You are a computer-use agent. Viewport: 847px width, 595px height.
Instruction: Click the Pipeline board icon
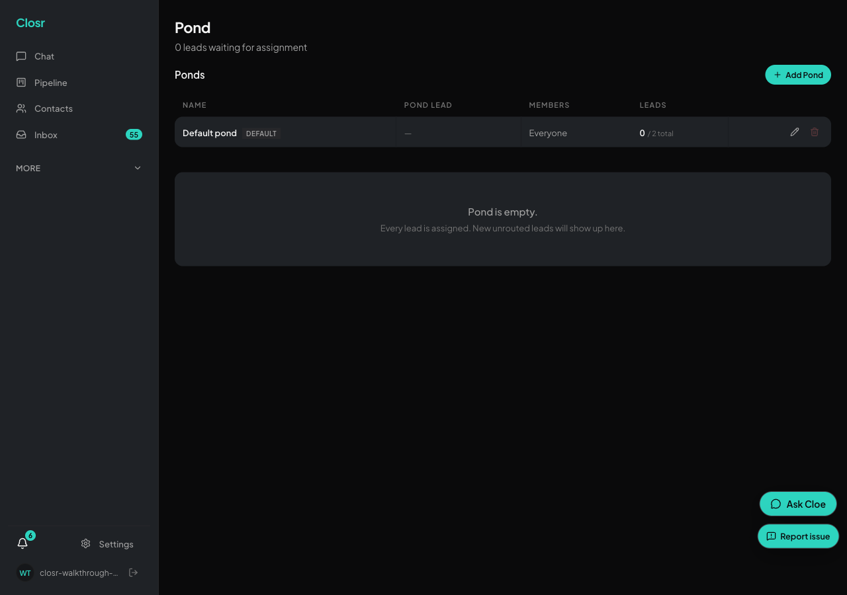click(x=21, y=83)
